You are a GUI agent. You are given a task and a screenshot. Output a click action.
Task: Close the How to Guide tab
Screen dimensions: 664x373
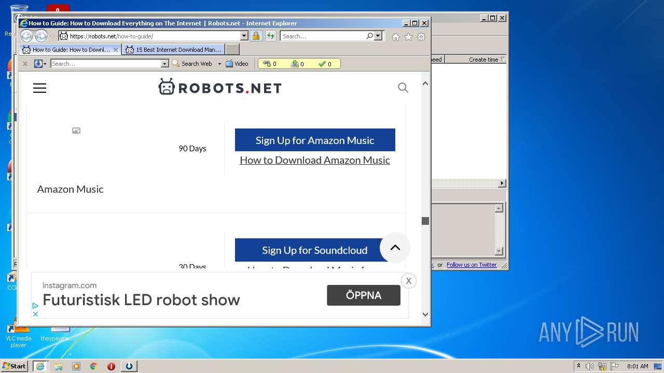click(116, 50)
